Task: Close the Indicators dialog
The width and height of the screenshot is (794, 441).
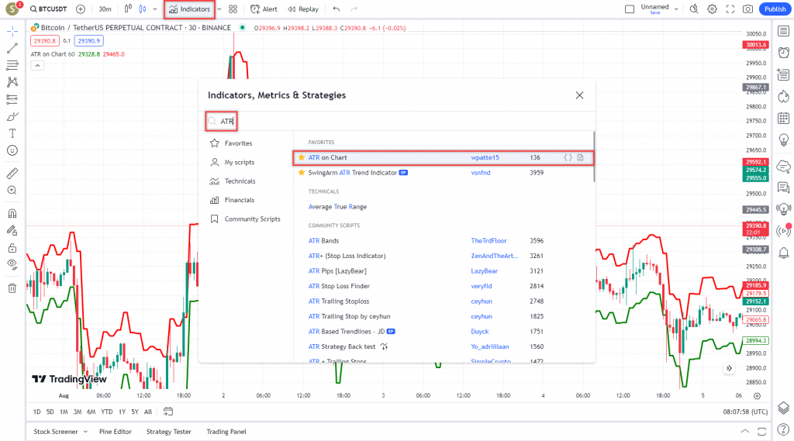Action: [x=579, y=95]
